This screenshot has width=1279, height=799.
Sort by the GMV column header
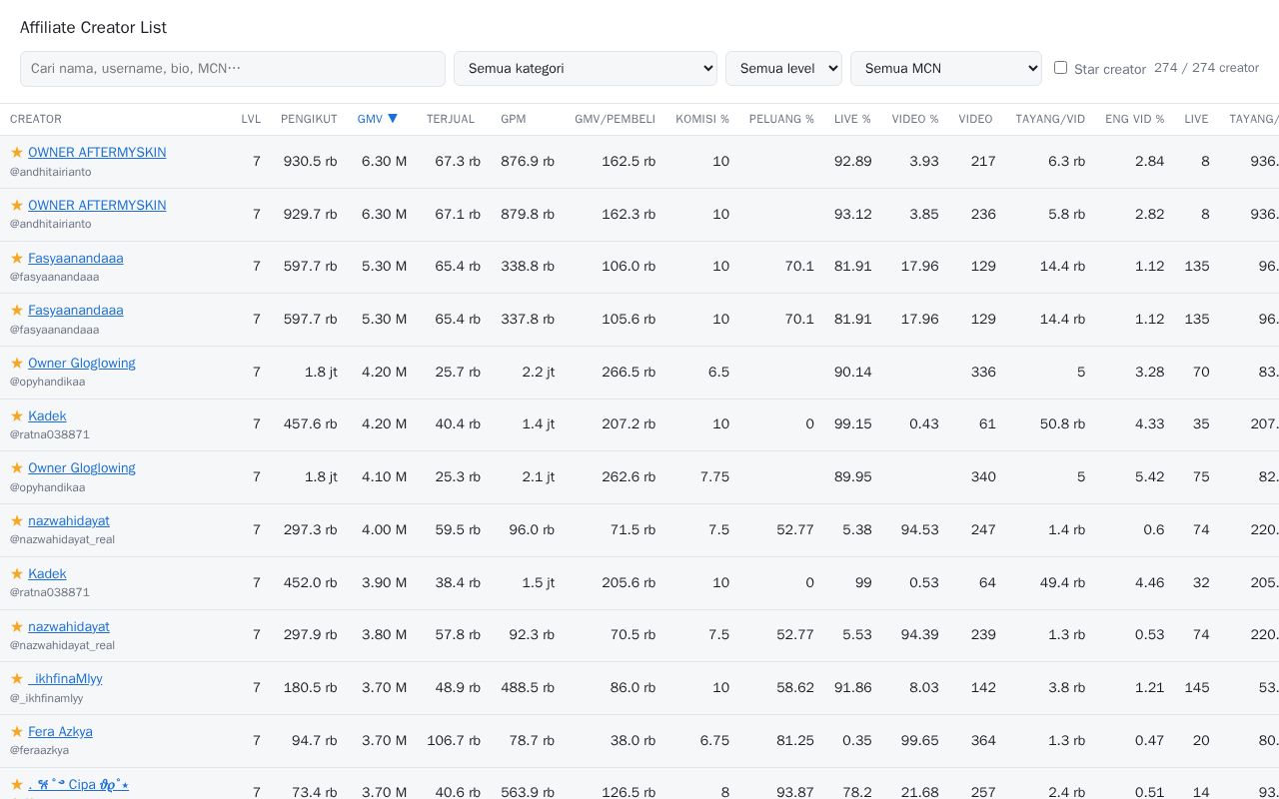[x=378, y=119]
